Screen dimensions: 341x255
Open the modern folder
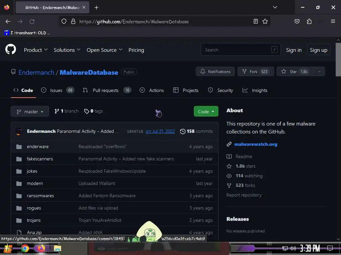[35, 183]
